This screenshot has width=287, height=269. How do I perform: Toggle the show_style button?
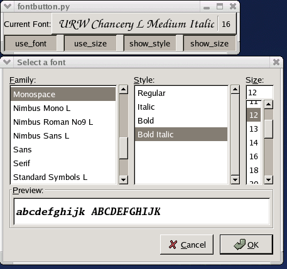pos(149,43)
